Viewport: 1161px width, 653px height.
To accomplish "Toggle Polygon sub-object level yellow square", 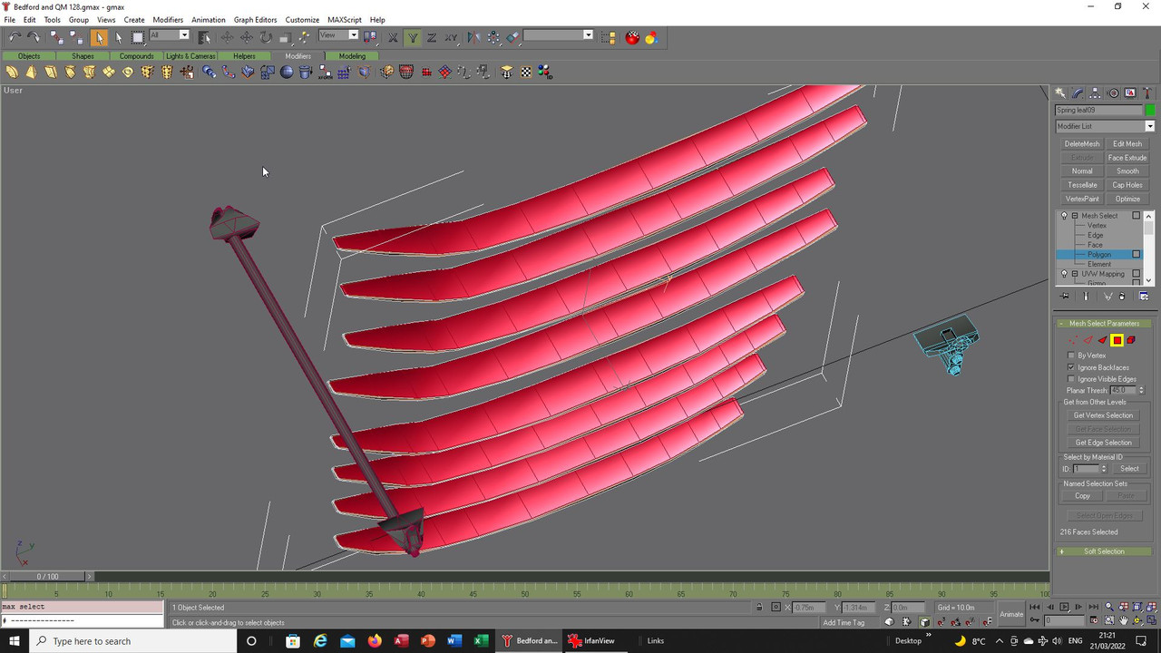I will (1117, 340).
